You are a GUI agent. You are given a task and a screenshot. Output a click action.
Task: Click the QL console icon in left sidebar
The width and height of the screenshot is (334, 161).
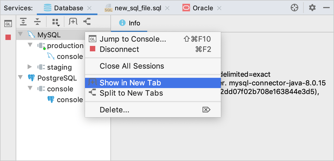8,23
